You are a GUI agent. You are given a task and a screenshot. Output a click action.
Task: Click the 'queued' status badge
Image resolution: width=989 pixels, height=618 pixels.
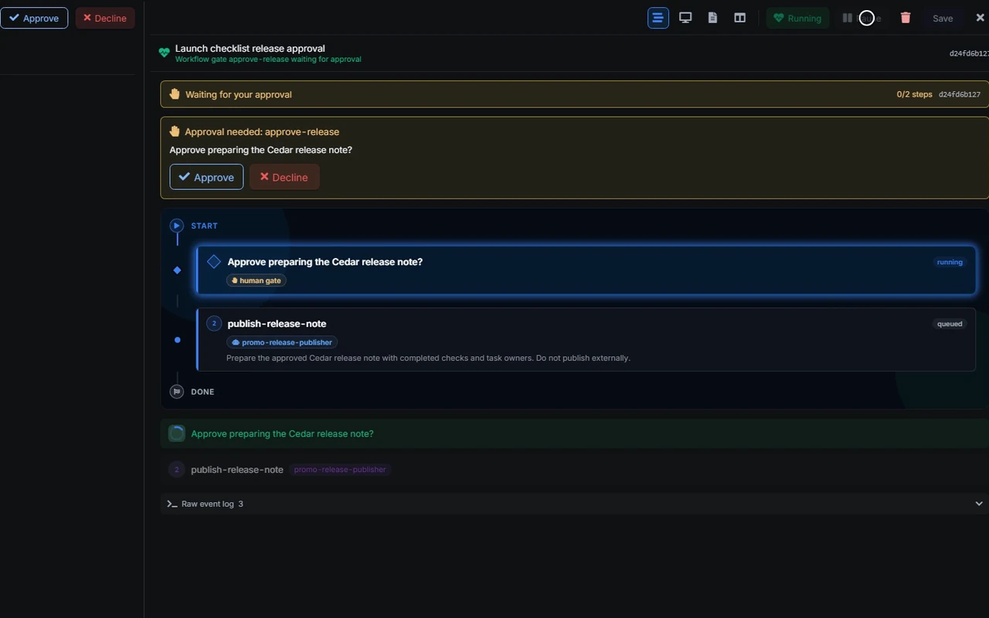point(950,324)
